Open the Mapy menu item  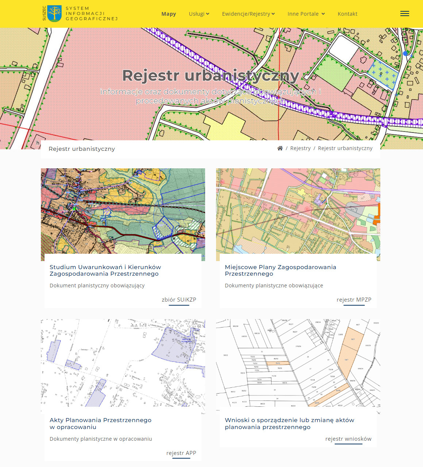tap(169, 14)
